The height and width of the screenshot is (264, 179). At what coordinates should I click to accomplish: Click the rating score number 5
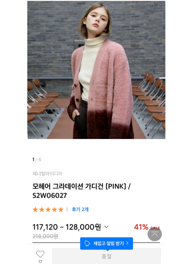click(67, 209)
